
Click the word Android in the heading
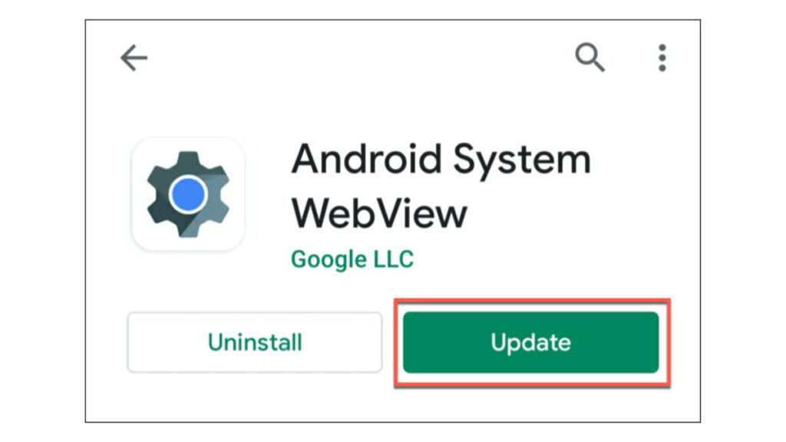366,159
